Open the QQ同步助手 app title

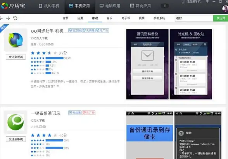pyautogui.click(x=49, y=31)
